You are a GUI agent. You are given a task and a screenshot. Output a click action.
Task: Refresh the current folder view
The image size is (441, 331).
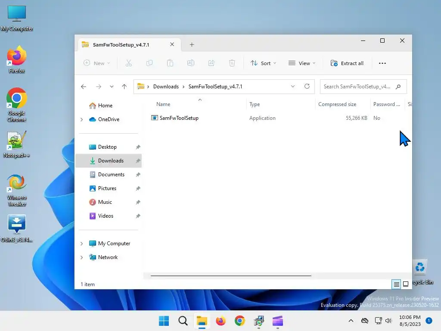coord(307,86)
